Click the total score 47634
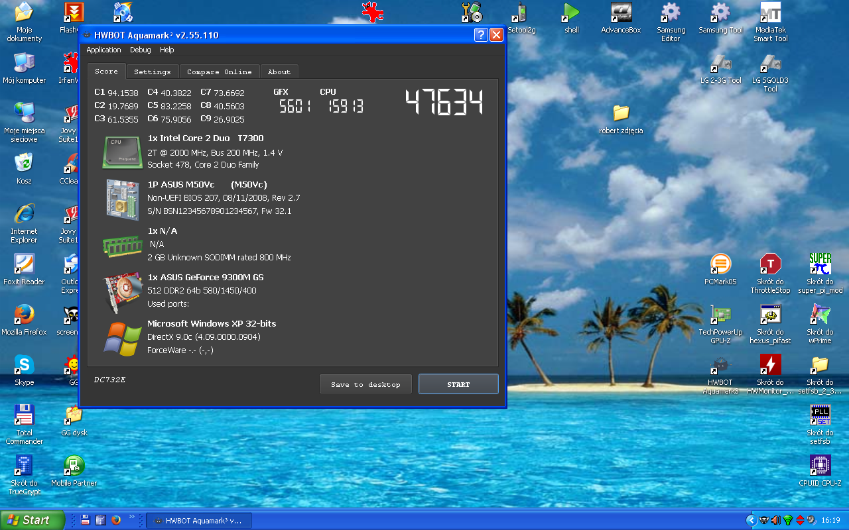Image resolution: width=849 pixels, height=530 pixels. pyautogui.click(x=444, y=103)
